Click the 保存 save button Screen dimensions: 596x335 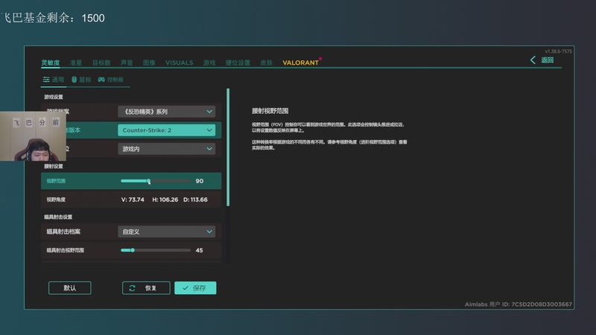pyautogui.click(x=195, y=288)
